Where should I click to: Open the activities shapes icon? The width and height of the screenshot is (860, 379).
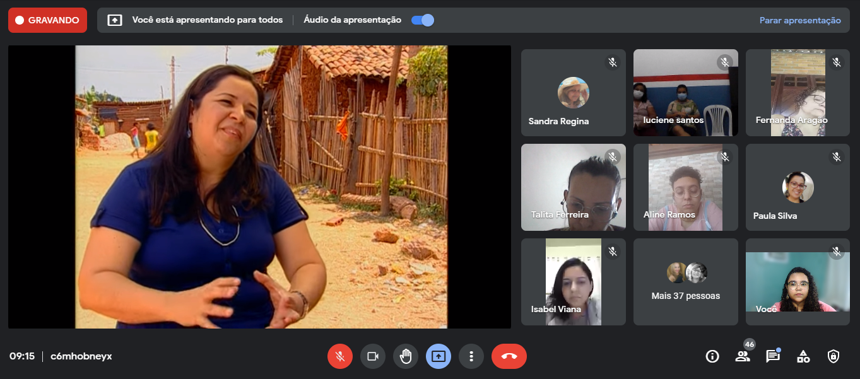(803, 356)
